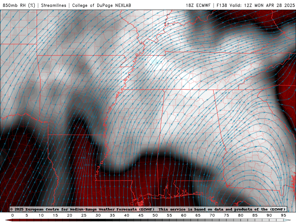Click the "40" value on color scale

pyautogui.click(x=127, y=215)
